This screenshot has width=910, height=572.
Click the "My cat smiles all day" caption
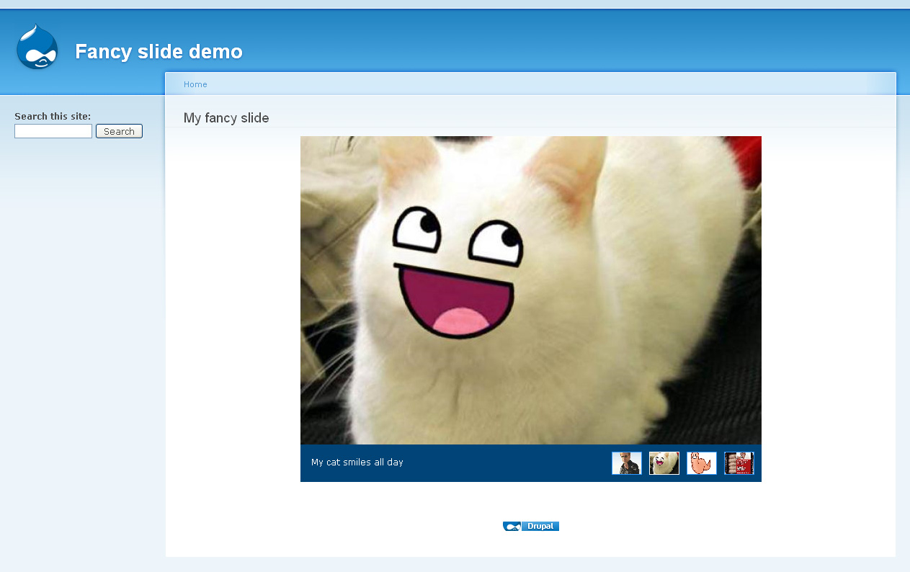click(x=357, y=462)
